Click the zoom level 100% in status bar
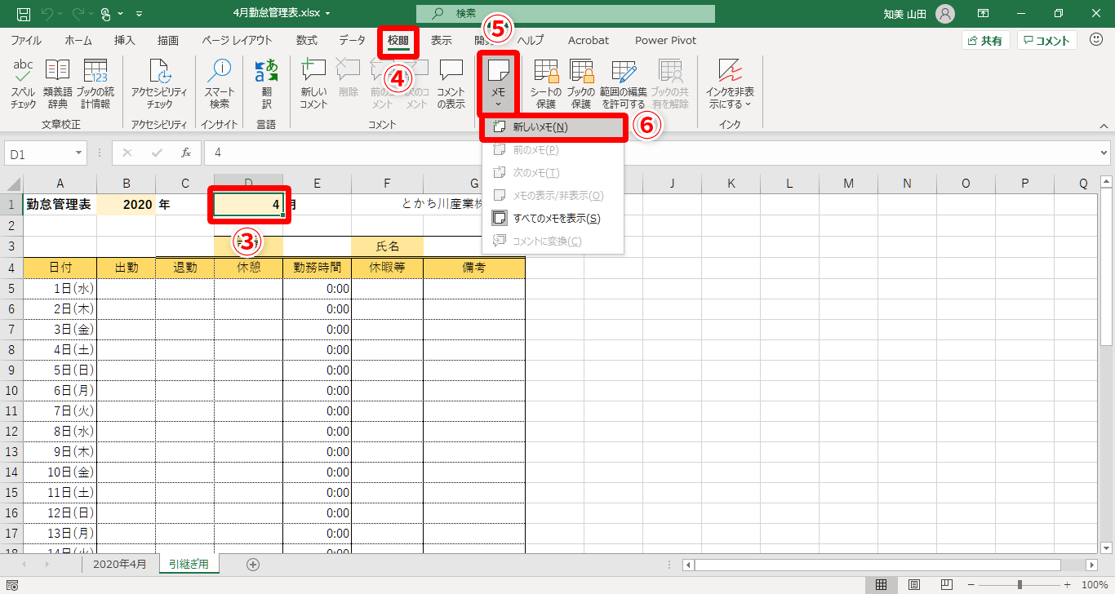Screen dimensions: 1115x594 tap(1094, 584)
